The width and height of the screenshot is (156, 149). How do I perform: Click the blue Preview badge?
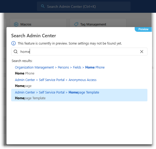[x=143, y=29]
